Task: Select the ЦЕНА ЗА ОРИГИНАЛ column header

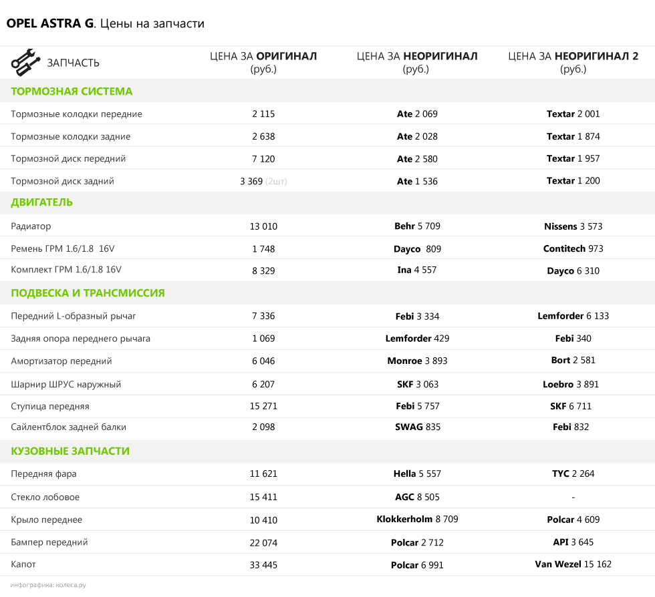Action: (263, 62)
